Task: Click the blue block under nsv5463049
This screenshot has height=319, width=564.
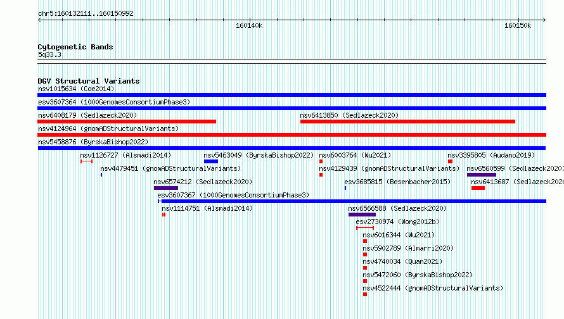Action: point(211,161)
